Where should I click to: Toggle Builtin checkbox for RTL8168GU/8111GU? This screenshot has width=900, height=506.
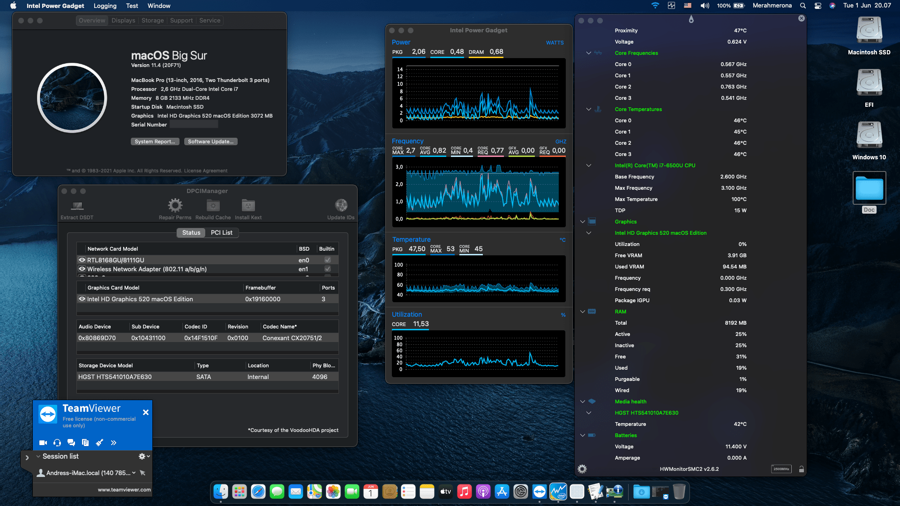click(x=328, y=260)
